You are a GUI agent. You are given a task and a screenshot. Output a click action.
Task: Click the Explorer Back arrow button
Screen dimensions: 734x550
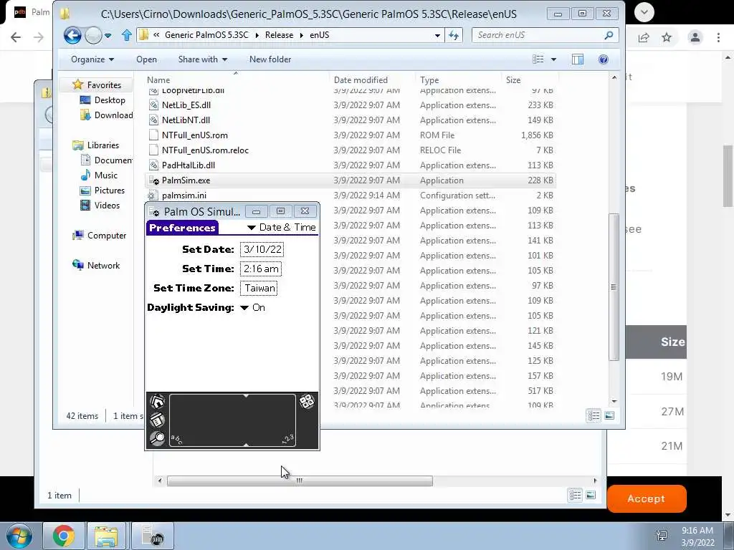(x=72, y=35)
